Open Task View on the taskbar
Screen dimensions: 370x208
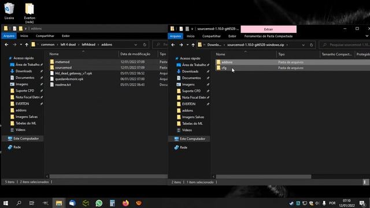coord(32,203)
